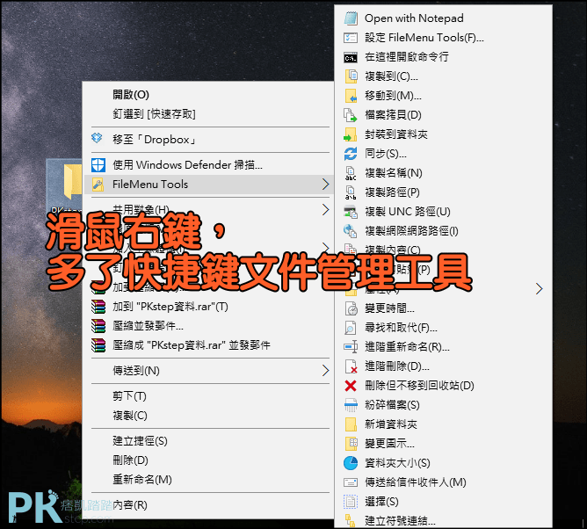The image size is (587, 529).
Task: Click the 尋找和取代(F) magnifier icon
Action: click(x=351, y=328)
